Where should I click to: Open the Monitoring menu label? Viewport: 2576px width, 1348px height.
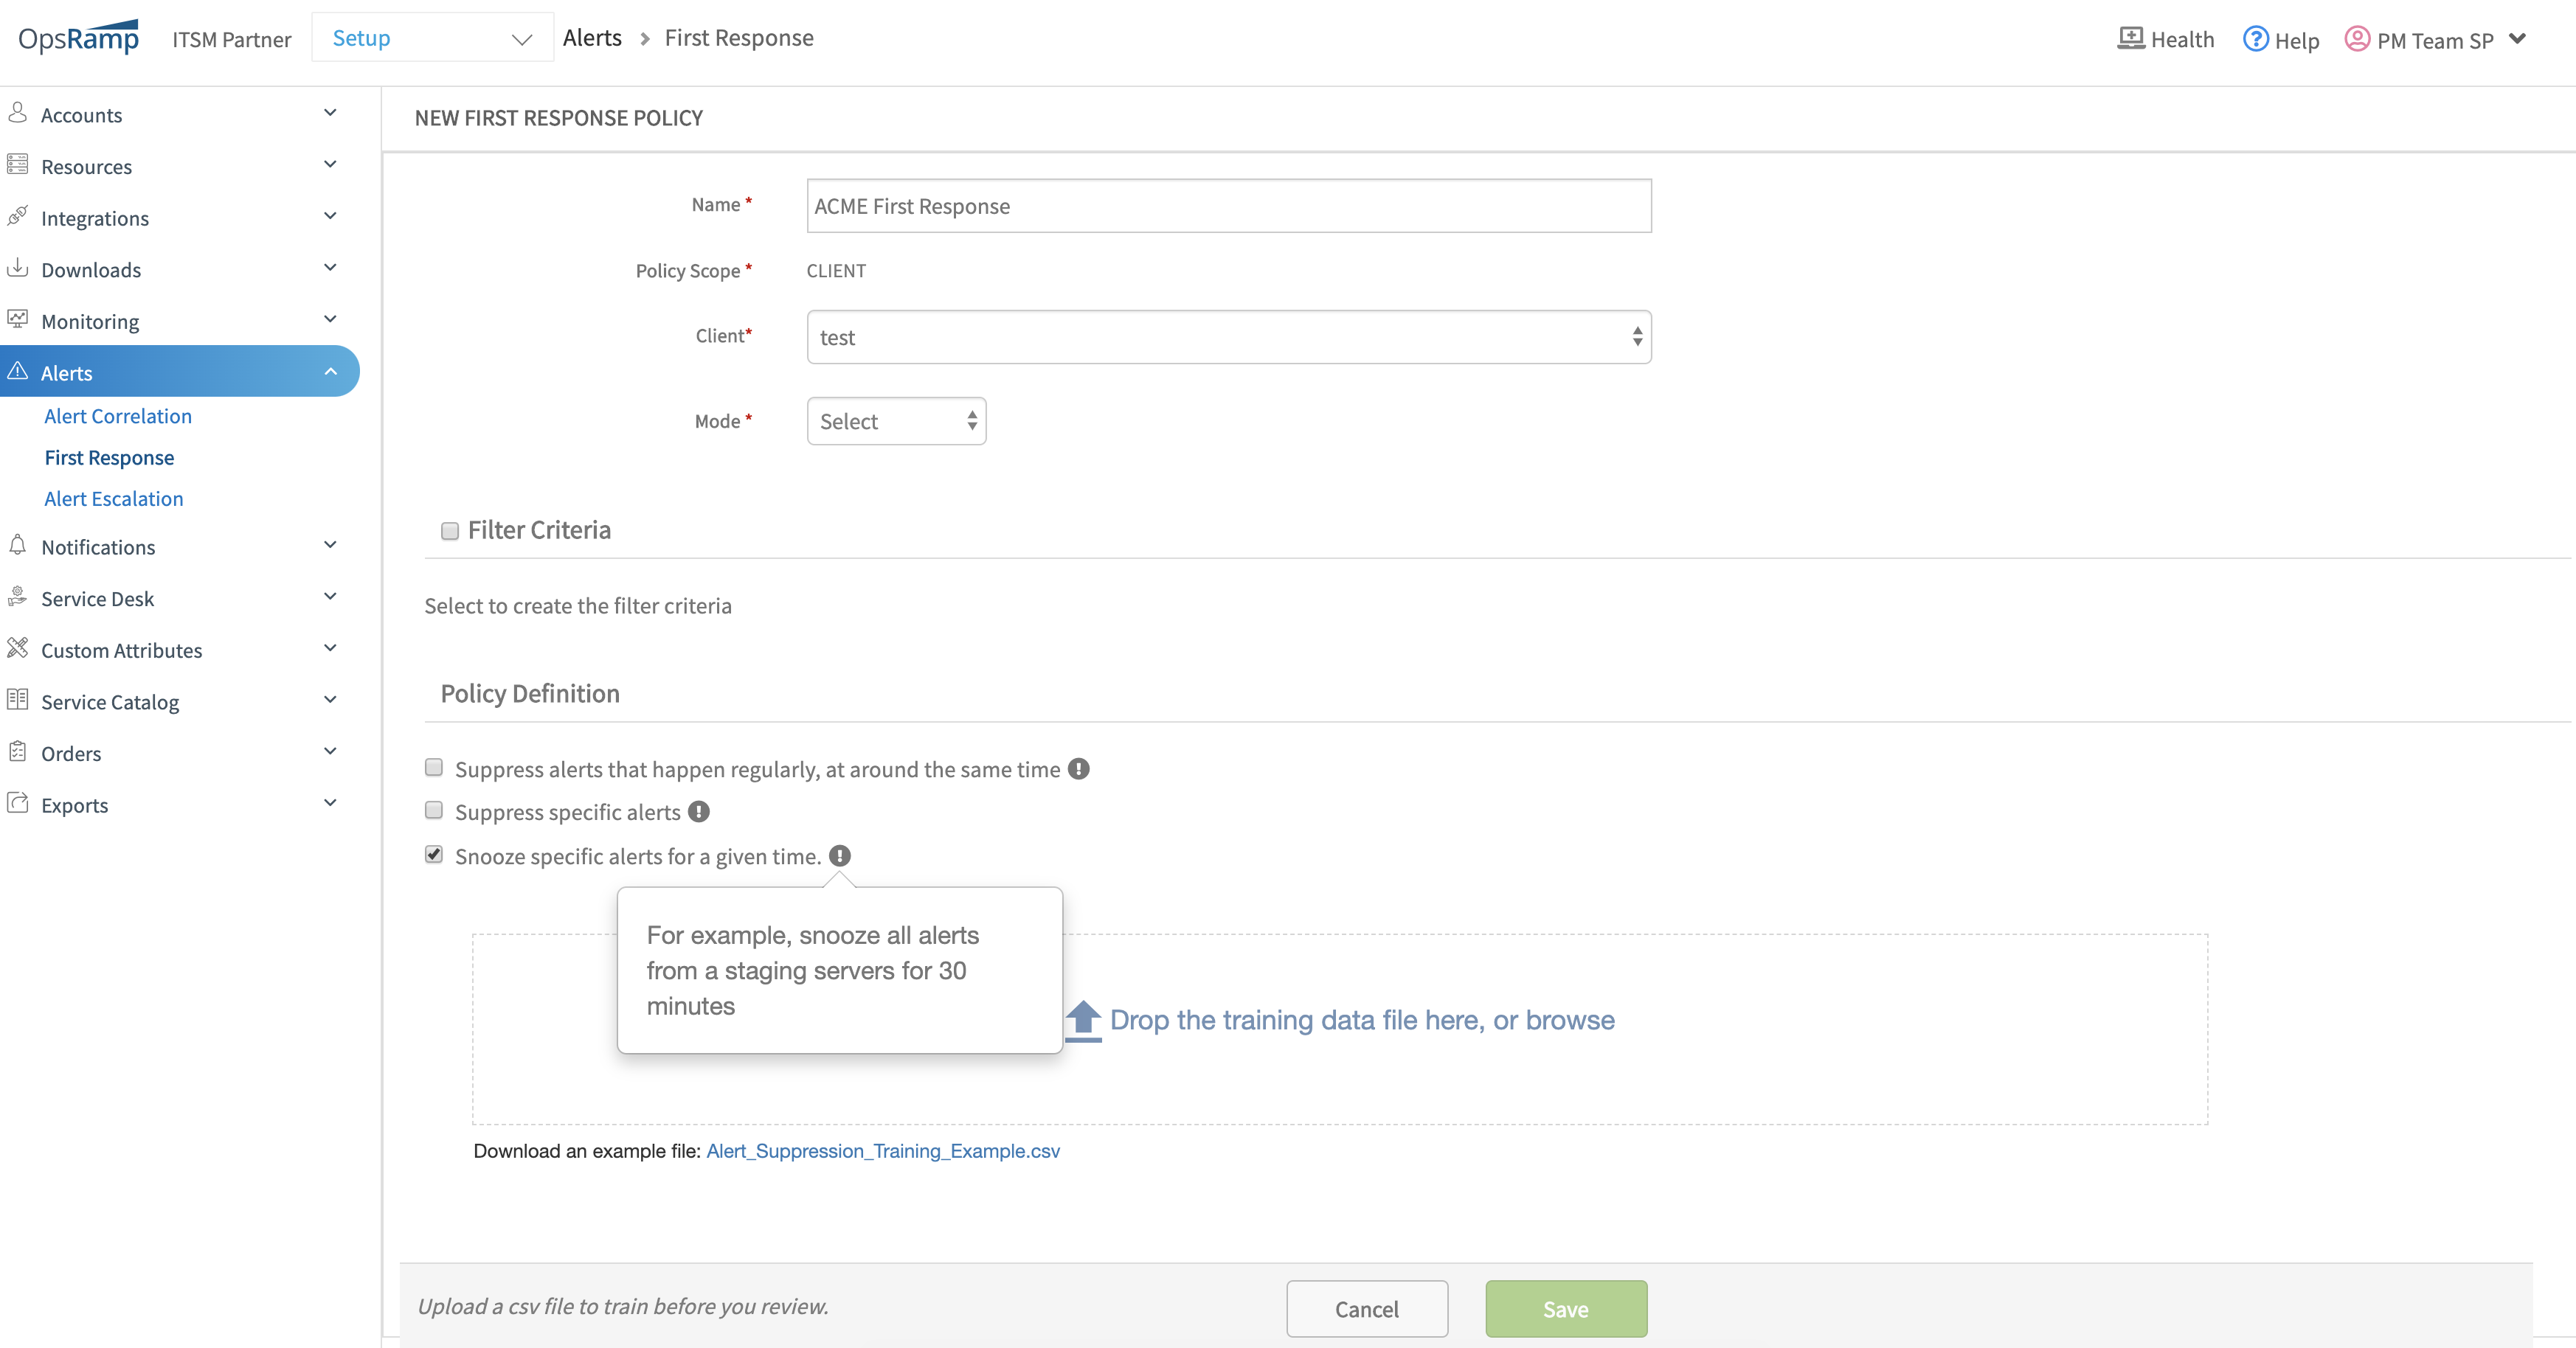click(90, 321)
